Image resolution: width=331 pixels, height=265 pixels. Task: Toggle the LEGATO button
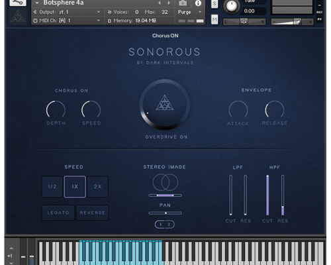(58, 213)
